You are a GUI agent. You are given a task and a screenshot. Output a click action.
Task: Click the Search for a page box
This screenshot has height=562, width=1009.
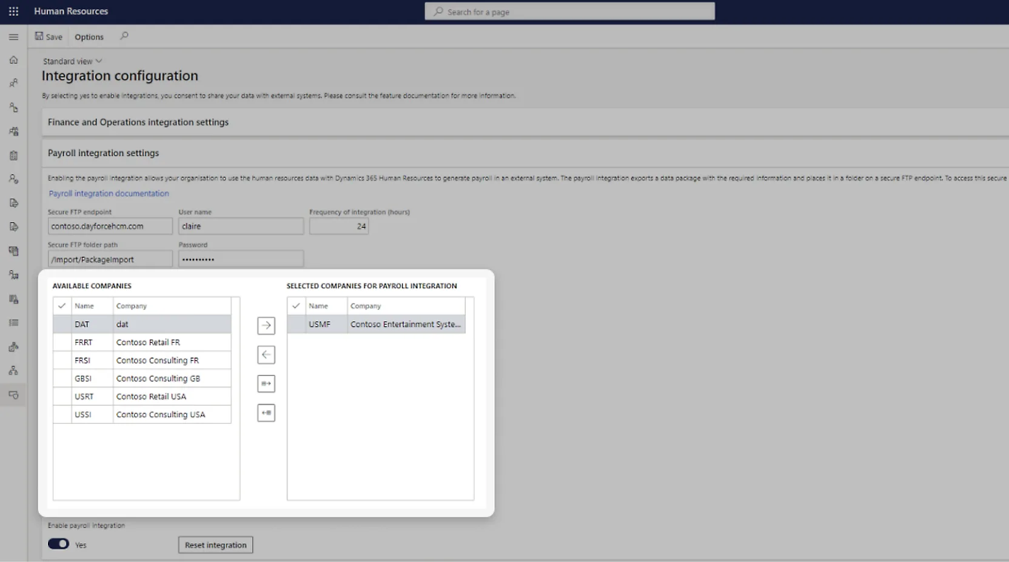point(570,12)
